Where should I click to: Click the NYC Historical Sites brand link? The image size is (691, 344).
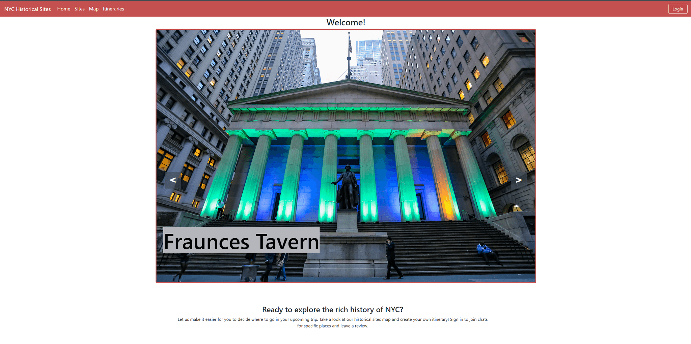point(28,9)
